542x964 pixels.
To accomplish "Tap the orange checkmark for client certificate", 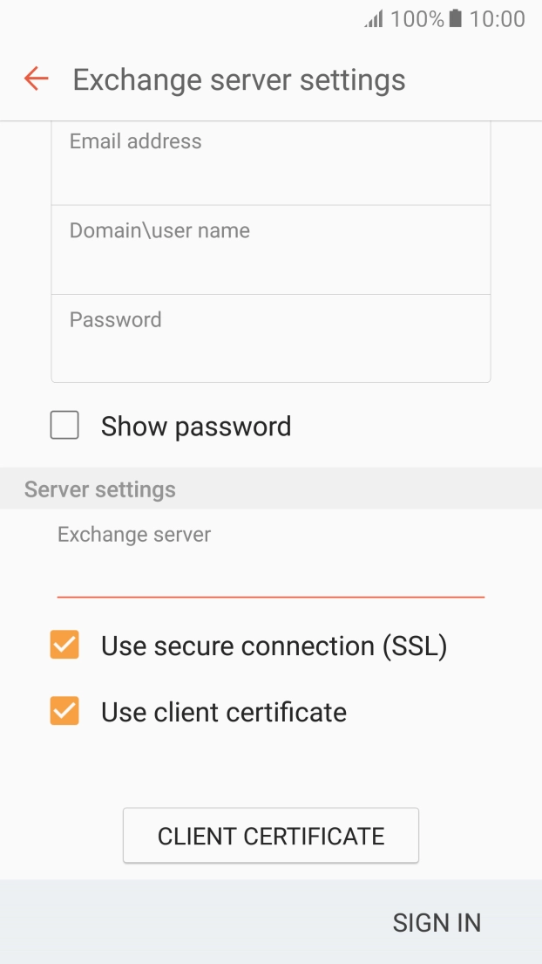I will (64, 712).
